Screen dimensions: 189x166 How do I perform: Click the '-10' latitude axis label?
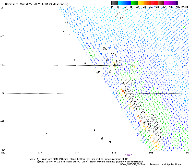coord(2,150)
